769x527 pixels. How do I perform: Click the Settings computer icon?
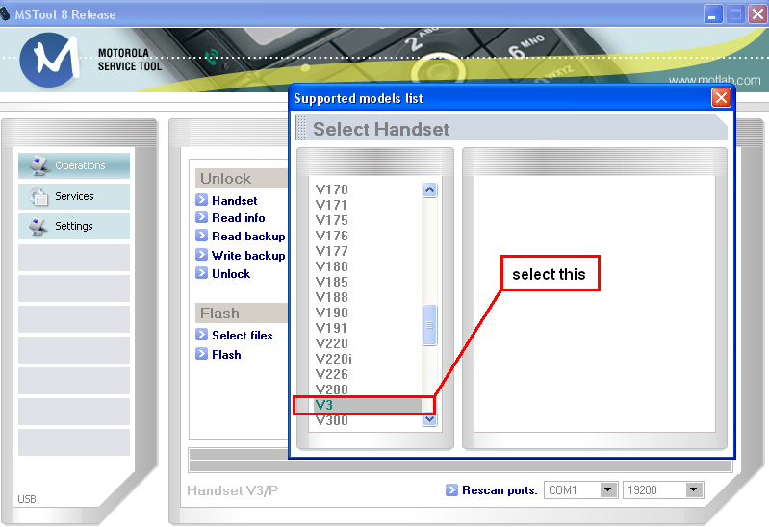coord(38,227)
